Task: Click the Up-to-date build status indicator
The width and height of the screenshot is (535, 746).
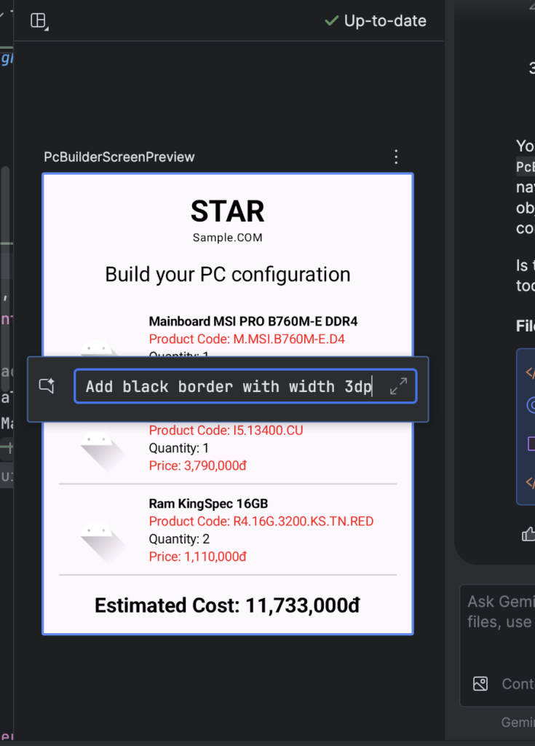Action: 375,21
